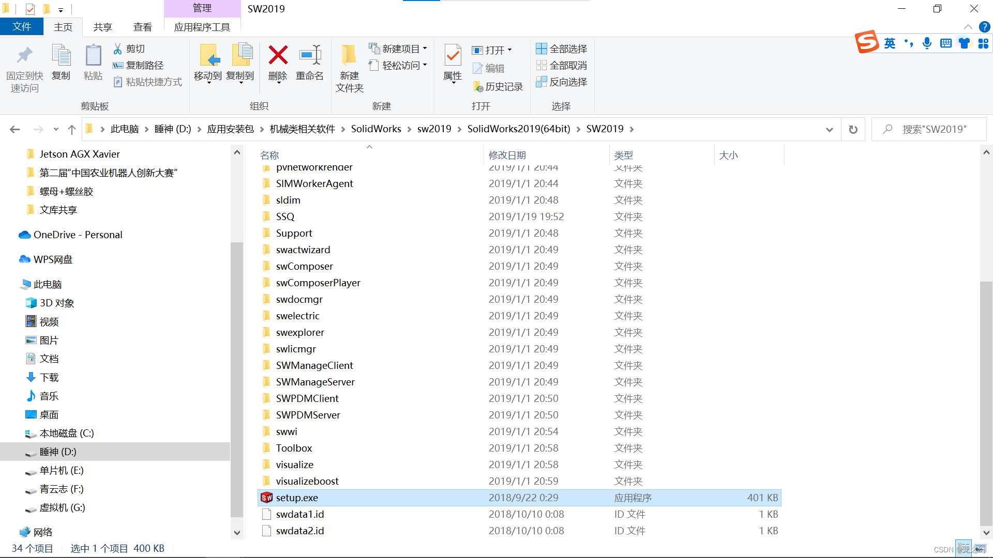Open the Move To dropdown arrow
This screenshot has width=993, height=558.
209,83
